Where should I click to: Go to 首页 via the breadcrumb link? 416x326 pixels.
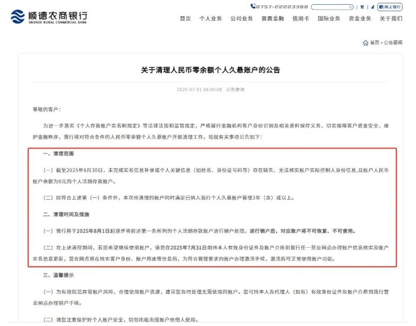[x=375, y=43]
